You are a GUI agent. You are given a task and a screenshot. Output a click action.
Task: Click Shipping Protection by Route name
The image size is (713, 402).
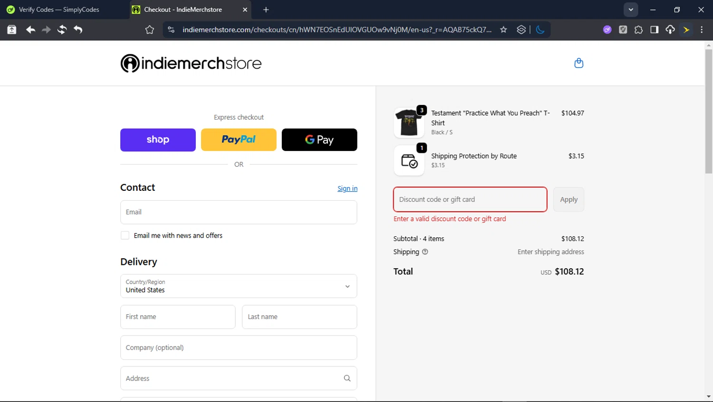click(474, 156)
